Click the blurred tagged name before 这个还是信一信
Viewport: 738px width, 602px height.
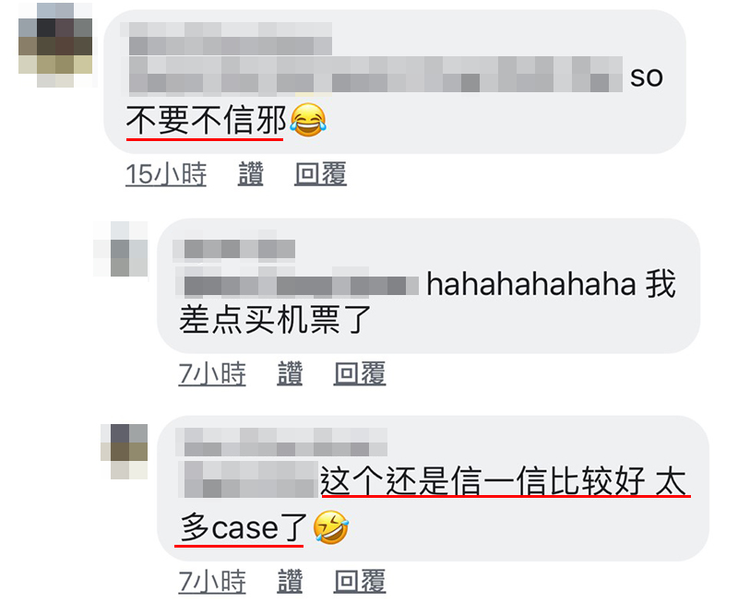tap(249, 479)
